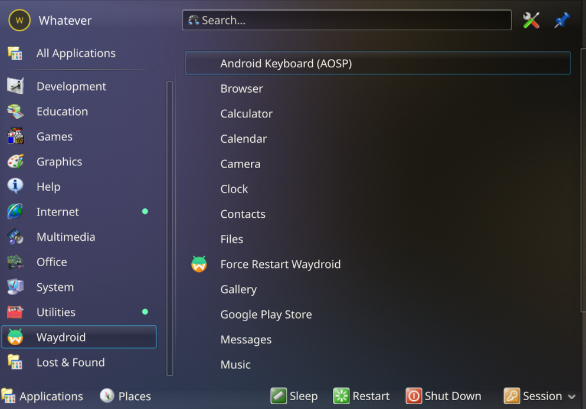The height and width of the screenshot is (409, 586).
Task: Click the Sleep button label
Action: click(x=303, y=396)
